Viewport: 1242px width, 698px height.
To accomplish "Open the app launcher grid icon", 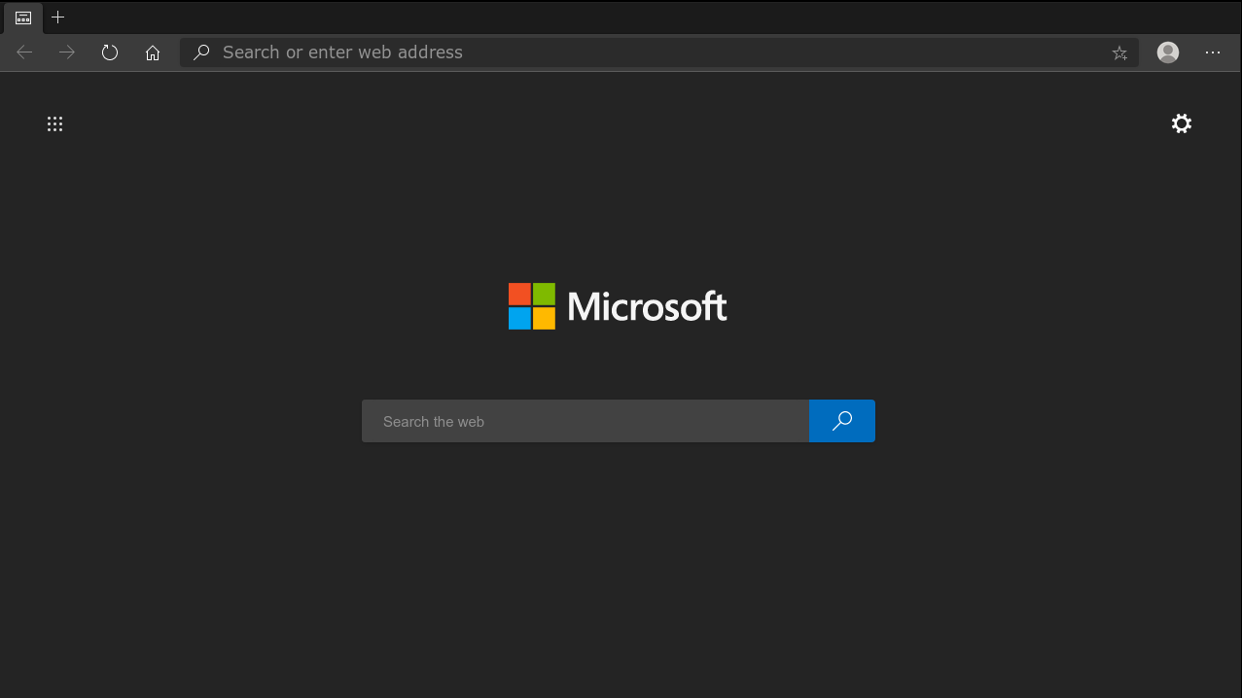I will [55, 123].
